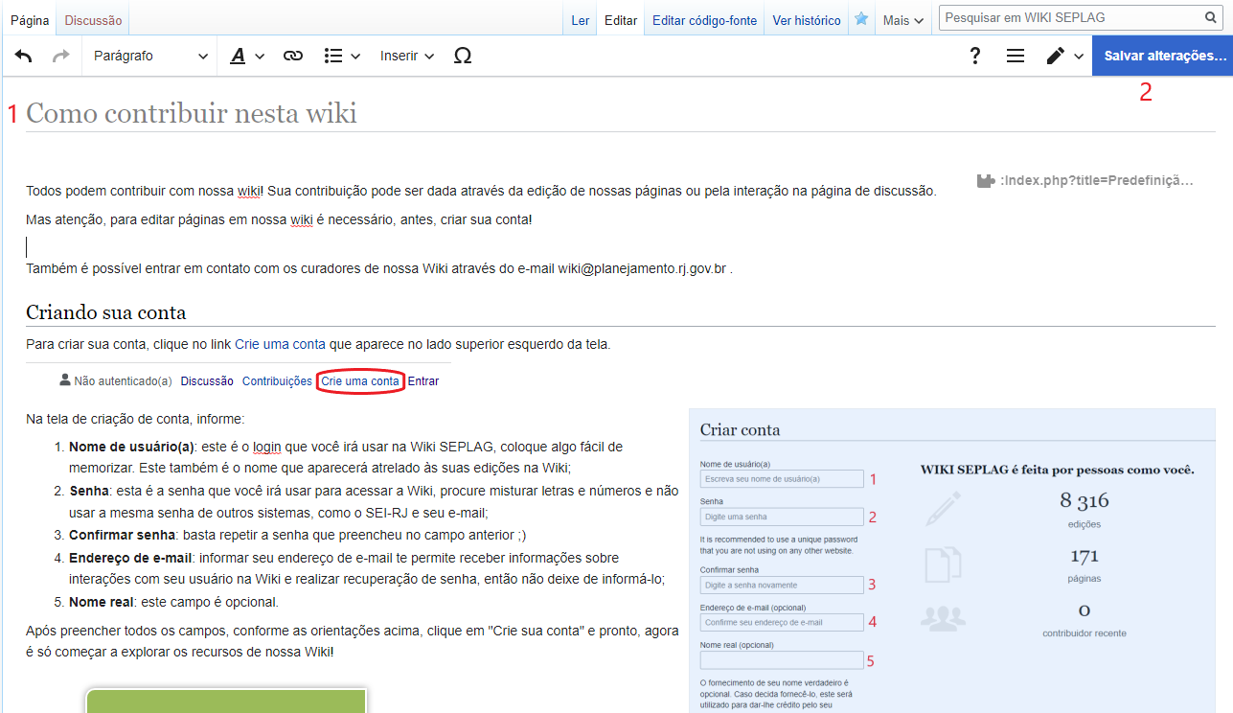The width and height of the screenshot is (1233, 713).
Task: Click the watchlist star icon
Action: point(861,19)
